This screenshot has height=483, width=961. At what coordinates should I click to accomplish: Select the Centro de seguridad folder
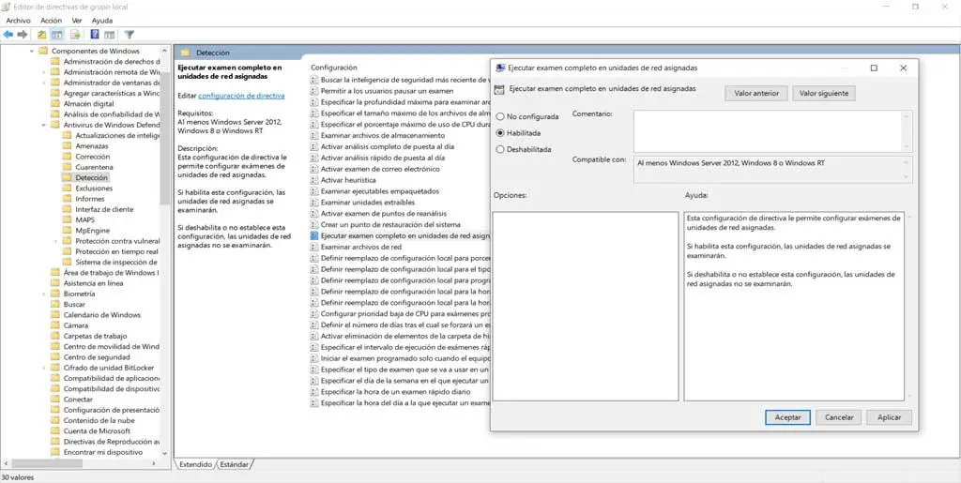tap(97, 357)
